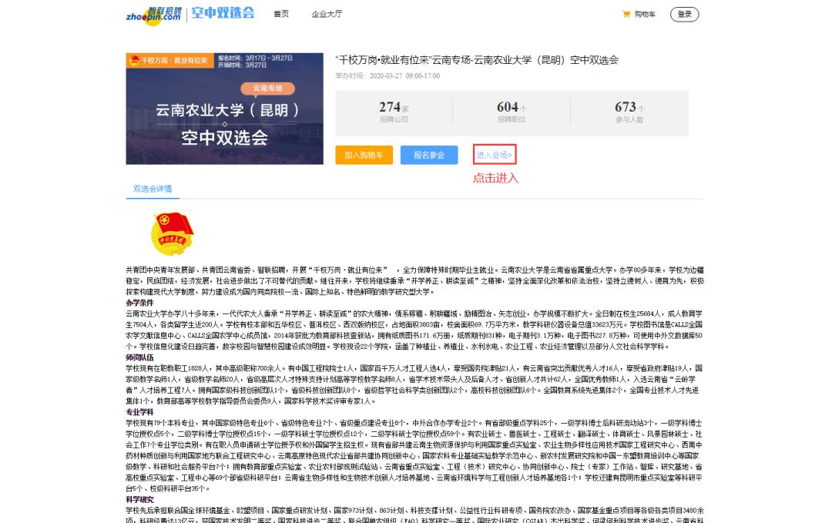Click the 办学条件 section heading

[139, 303]
